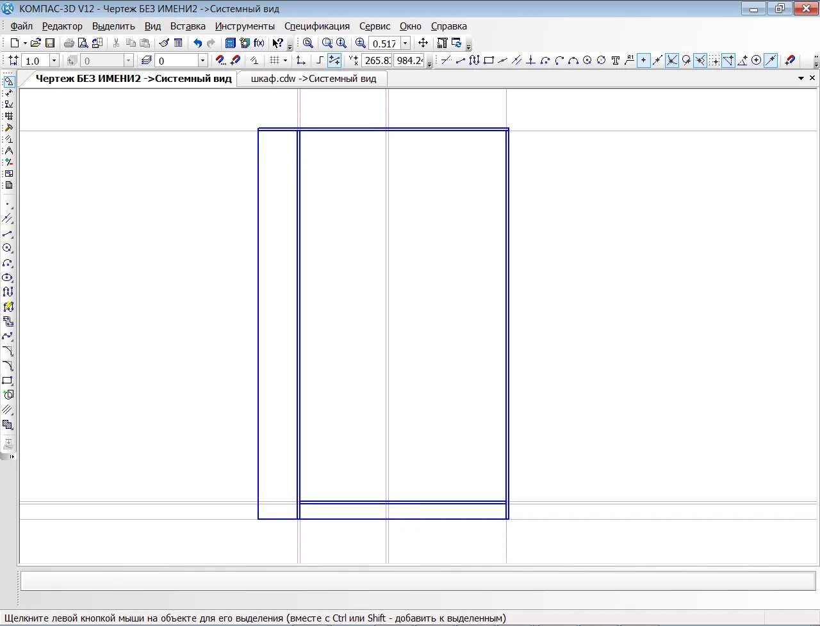Print the drawing with the printer icon
820x626 pixels.
[69, 43]
